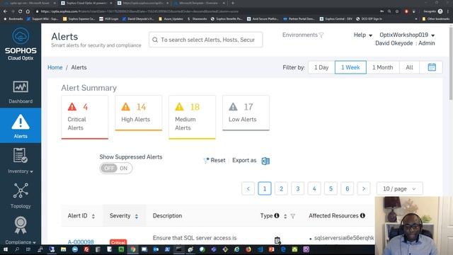Click the Reset filters button
Image resolution: width=453 pixels, height=255 pixels.
(x=214, y=160)
